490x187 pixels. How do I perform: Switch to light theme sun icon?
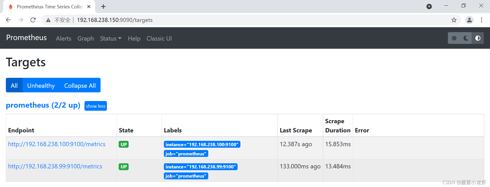click(x=454, y=38)
